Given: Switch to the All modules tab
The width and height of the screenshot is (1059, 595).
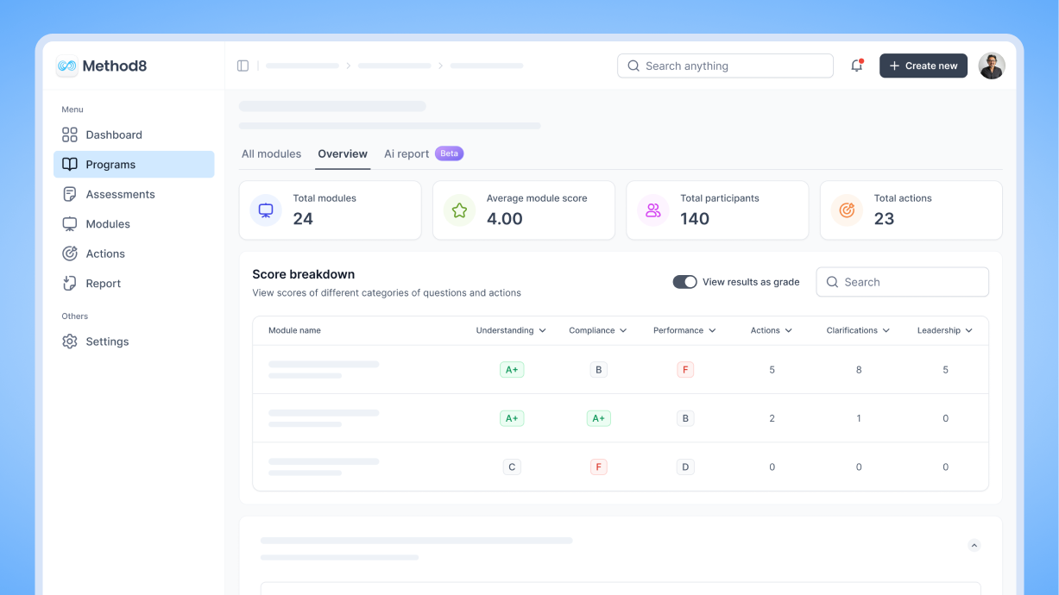Looking at the screenshot, I should click(x=271, y=153).
